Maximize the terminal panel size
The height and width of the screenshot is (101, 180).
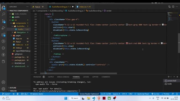click(174, 77)
